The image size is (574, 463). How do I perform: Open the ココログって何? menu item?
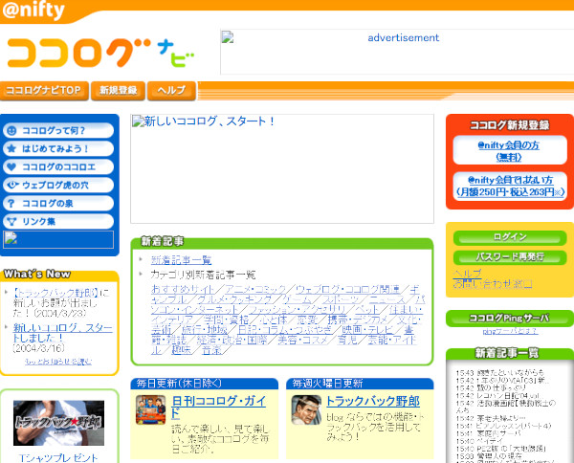[x=58, y=130]
